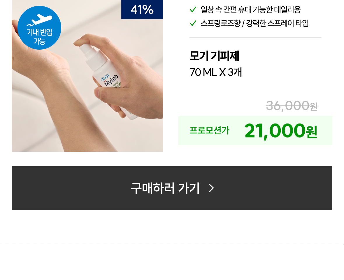Click the 일상 속 간편 휴대 가능한 데일리용 feature text
344x280 pixels.
click(250, 9)
